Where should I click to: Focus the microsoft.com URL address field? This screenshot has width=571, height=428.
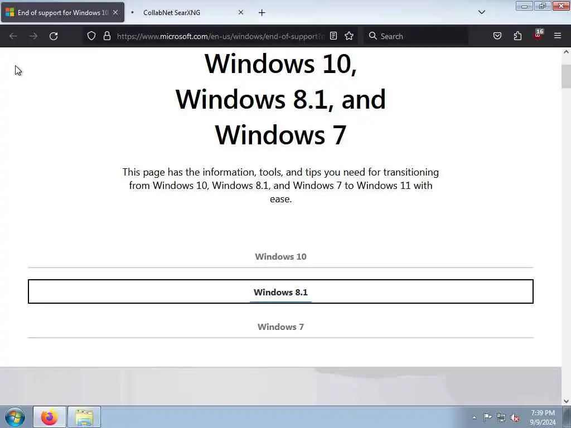click(x=220, y=36)
